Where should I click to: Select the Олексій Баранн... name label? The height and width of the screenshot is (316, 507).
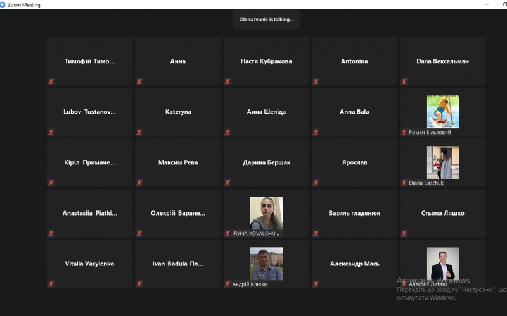[x=178, y=213]
